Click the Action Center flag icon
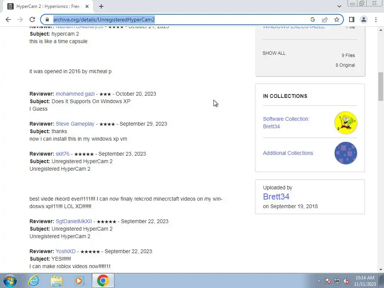The image size is (384, 288). (x=328, y=281)
